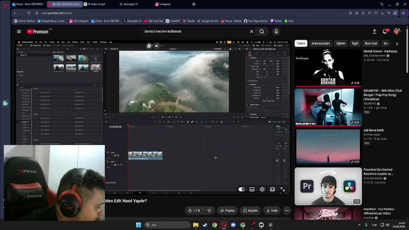Open the Claude bookmark
The width and height of the screenshot is (409, 230).
coord(189,21)
